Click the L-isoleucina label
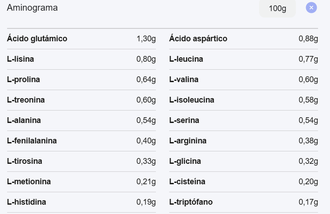Screen dimensions: 330x214 (x=192, y=100)
